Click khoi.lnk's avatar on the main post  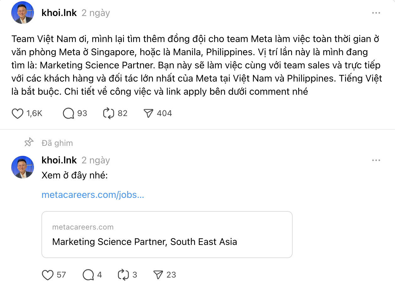(x=22, y=13)
